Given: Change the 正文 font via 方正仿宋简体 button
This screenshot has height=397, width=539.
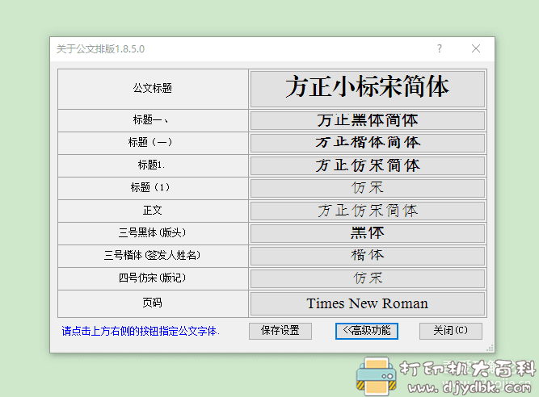Looking at the screenshot, I should coord(368,211).
